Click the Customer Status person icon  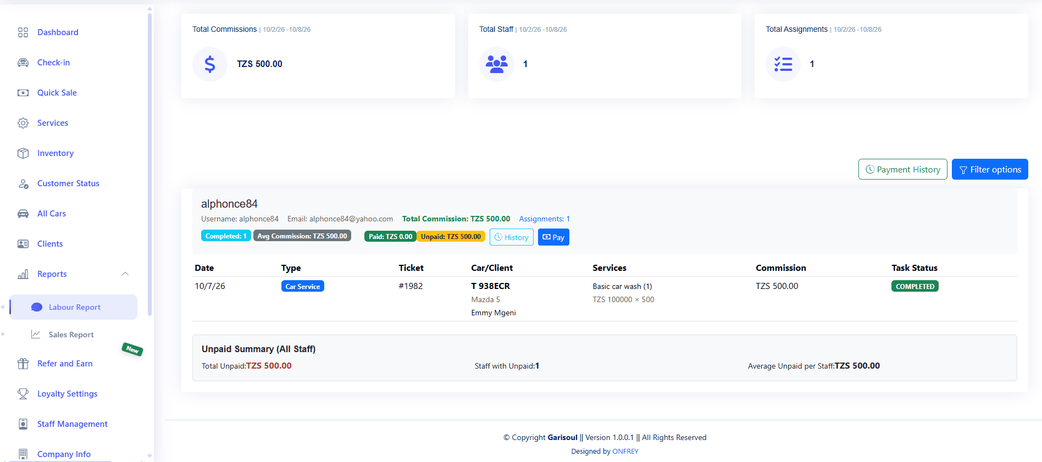[x=23, y=183]
